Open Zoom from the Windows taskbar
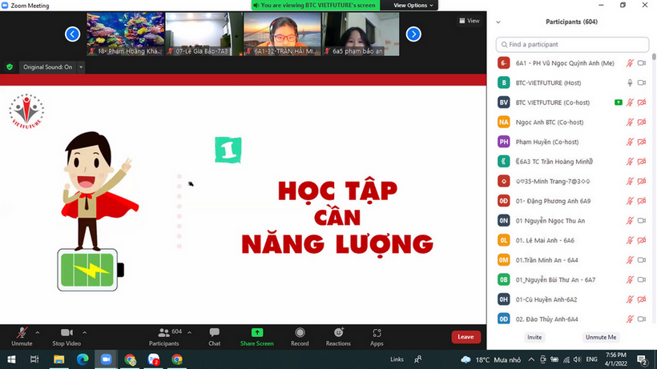Screen dimensions: 657x369 pyautogui.click(x=106, y=360)
